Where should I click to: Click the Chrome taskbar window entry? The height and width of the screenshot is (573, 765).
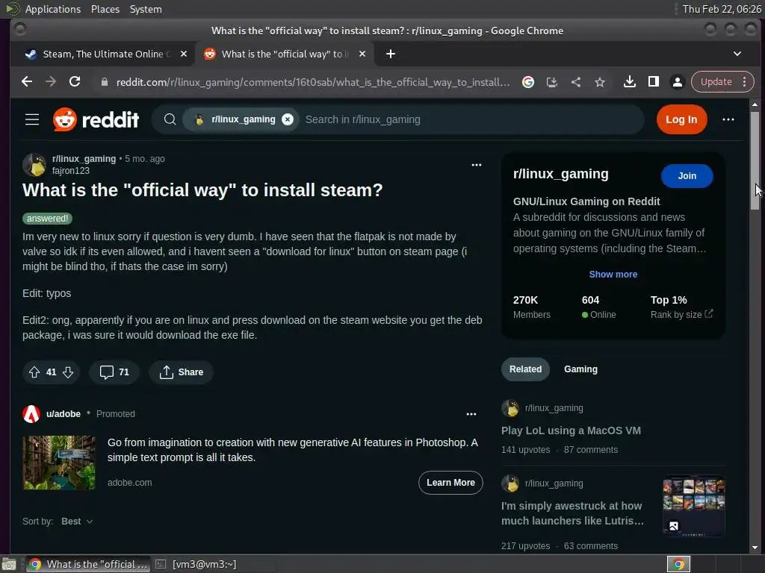88,564
